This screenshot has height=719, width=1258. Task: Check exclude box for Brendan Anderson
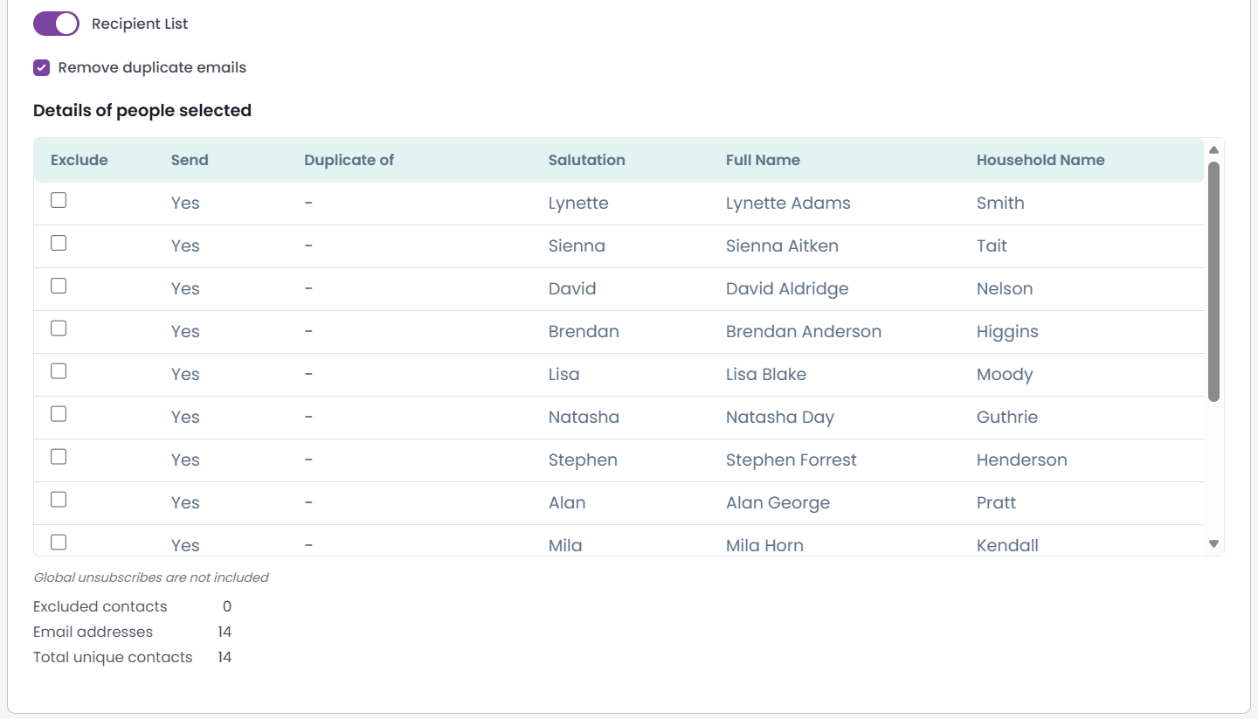pos(59,328)
